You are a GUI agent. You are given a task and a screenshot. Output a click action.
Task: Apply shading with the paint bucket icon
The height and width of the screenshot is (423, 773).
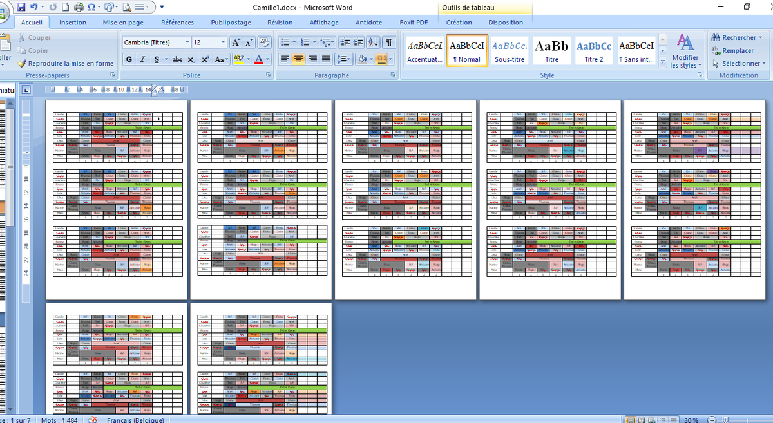(362, 59)
